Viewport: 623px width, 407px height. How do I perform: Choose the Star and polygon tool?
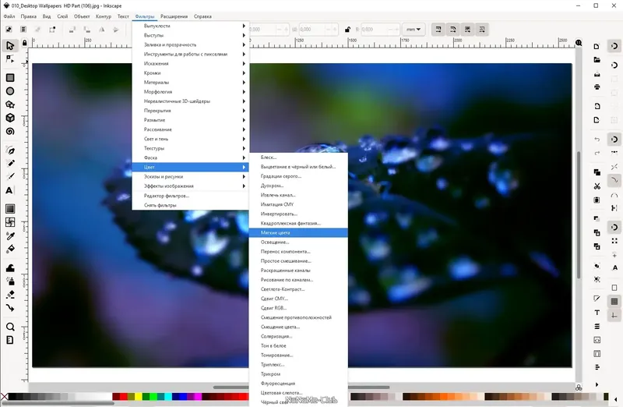[x=10, y=104]
